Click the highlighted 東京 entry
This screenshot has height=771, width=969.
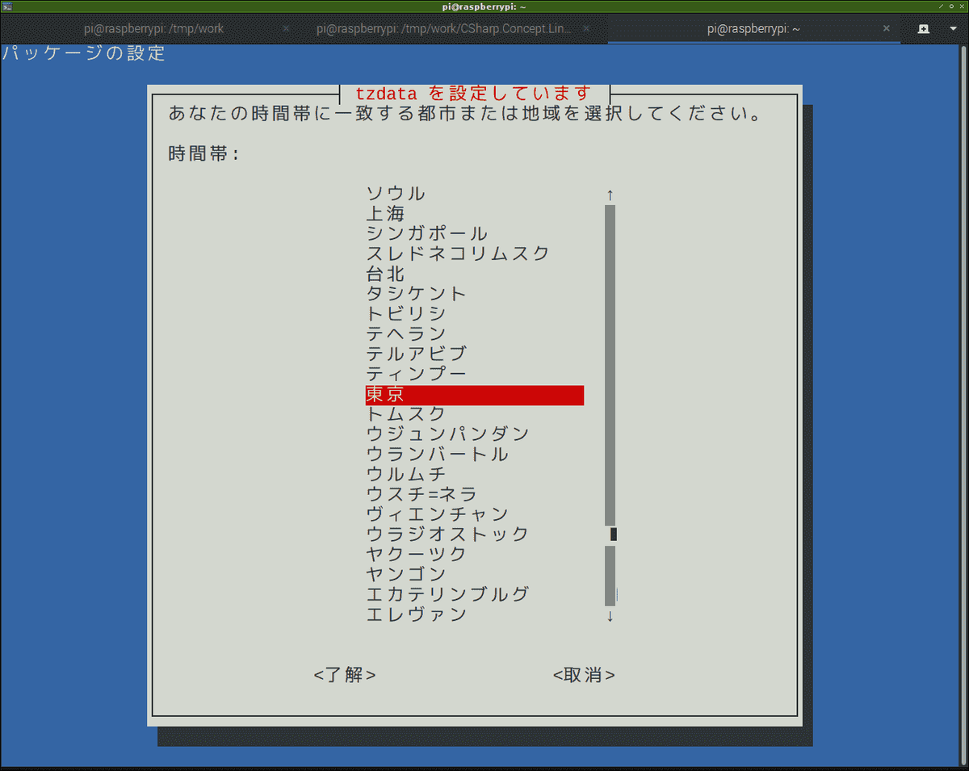[x=475, y=395]
